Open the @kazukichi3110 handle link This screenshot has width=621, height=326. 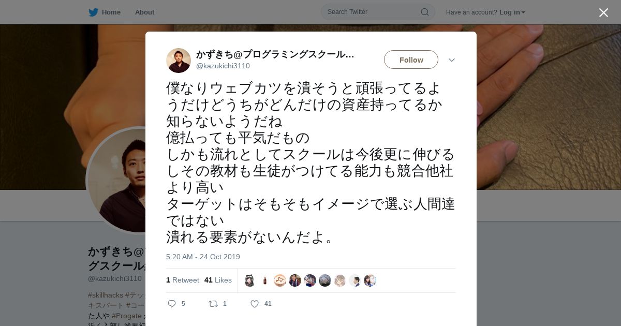pyautogui.click(x=223, y=66)
